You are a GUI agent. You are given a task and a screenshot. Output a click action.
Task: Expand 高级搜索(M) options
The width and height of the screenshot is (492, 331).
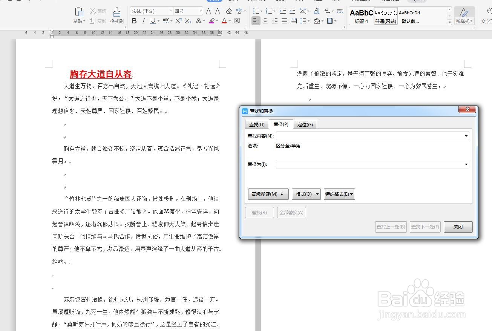point(268,194)
